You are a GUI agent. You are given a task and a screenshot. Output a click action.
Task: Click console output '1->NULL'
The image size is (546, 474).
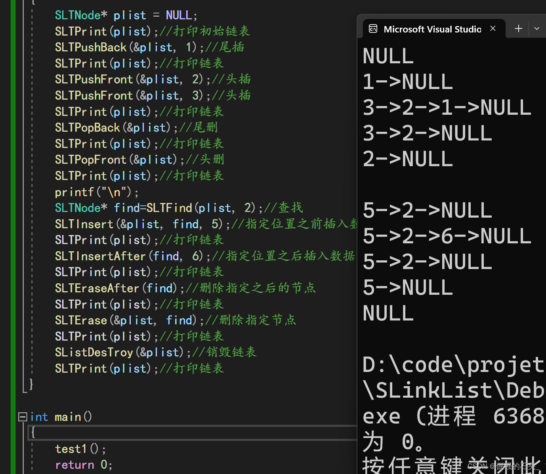tap(408, 82)
